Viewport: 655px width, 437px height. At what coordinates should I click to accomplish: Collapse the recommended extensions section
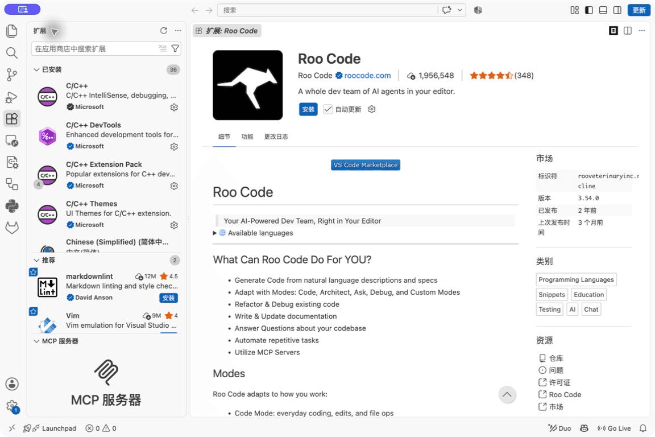[36, 260]
